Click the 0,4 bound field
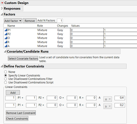Viewport: 137px width, 124px height. point(120,98)
